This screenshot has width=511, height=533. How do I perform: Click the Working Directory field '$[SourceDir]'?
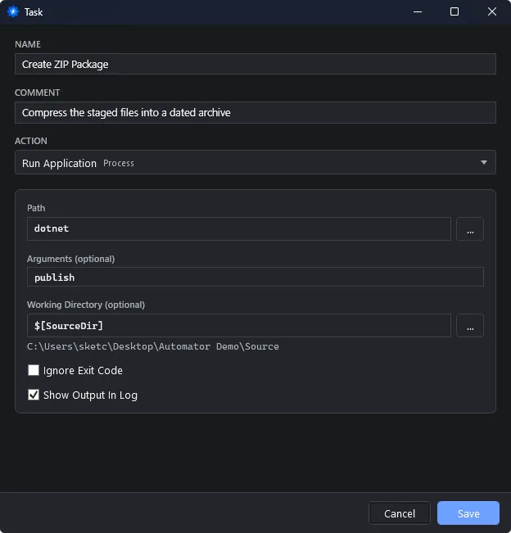point(239,326)
